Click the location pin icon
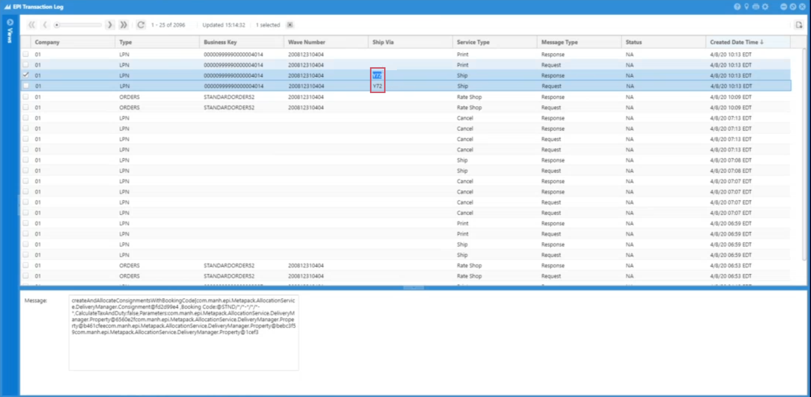811x397 pixels. (747, 7)
